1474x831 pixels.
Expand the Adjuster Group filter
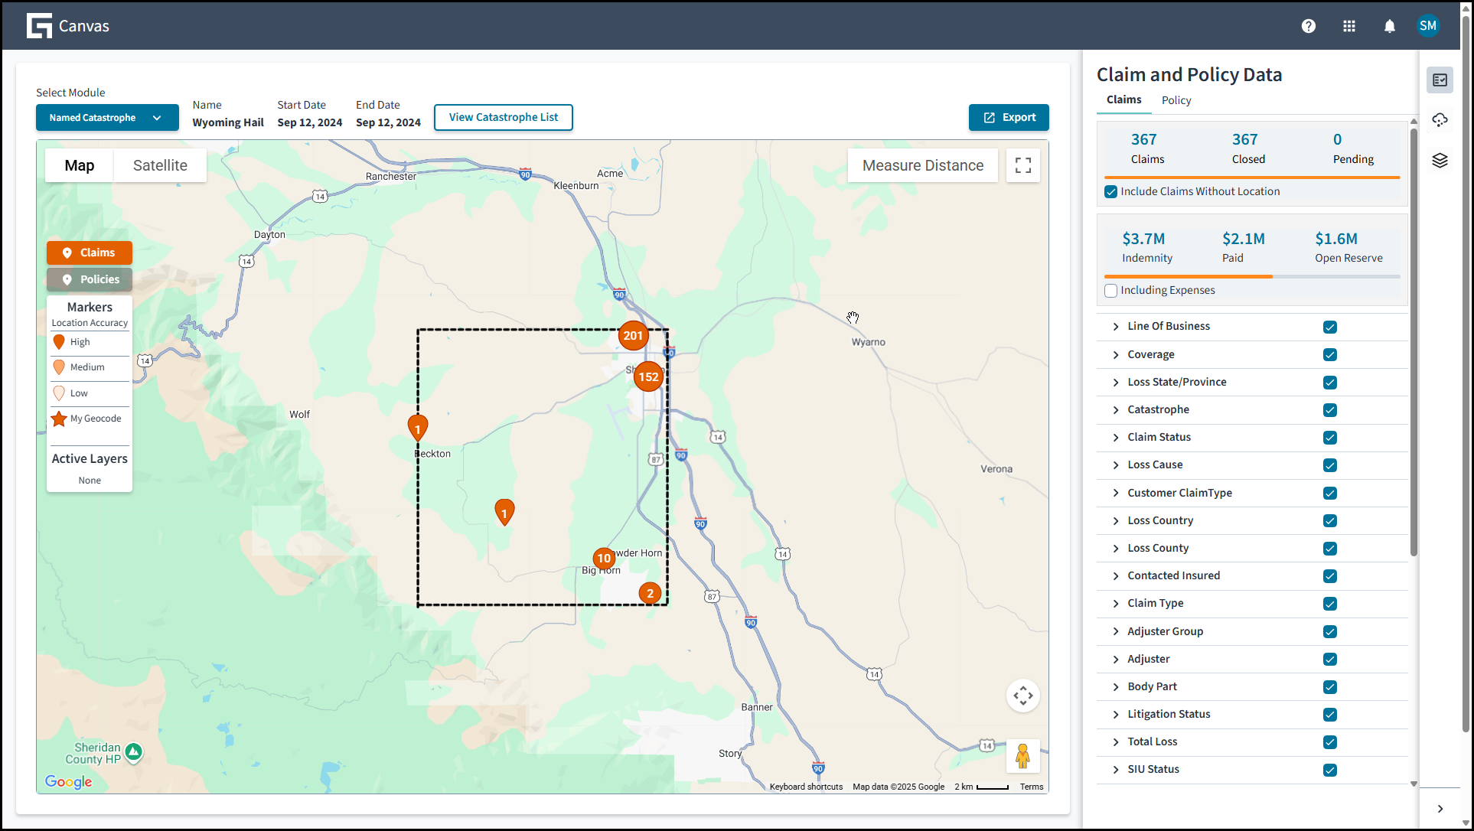[x=1116, y=632]
